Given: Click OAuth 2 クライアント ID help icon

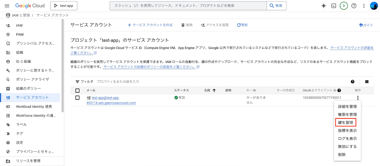Looking at the screenshot, I should tap(339, 90).
